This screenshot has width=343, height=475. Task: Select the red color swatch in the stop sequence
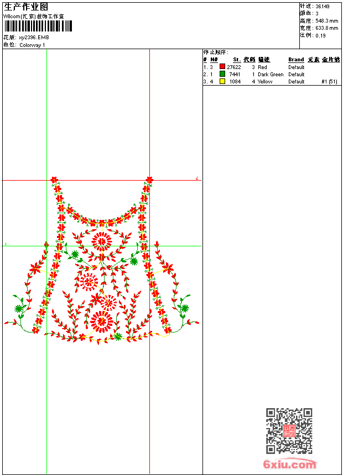(222, 67)
